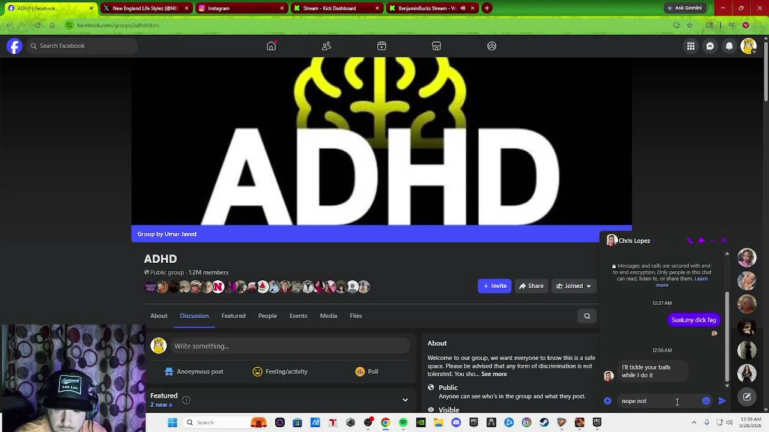The width and height of the screenshot is (769, 432).
Task: Start an audio call with Chris Lopez
Action: (x=690, y=241)
